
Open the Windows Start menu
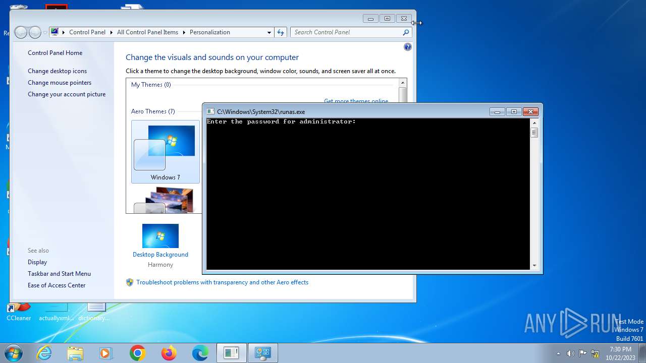[13, 353]
